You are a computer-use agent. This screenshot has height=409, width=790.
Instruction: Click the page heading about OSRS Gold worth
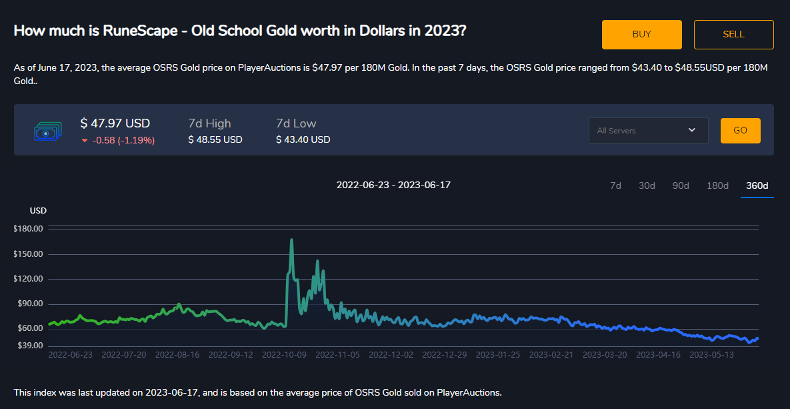coord(239,31)
